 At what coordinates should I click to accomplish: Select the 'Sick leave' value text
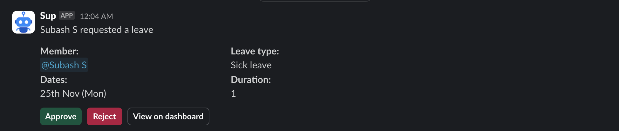coord(251,65)
